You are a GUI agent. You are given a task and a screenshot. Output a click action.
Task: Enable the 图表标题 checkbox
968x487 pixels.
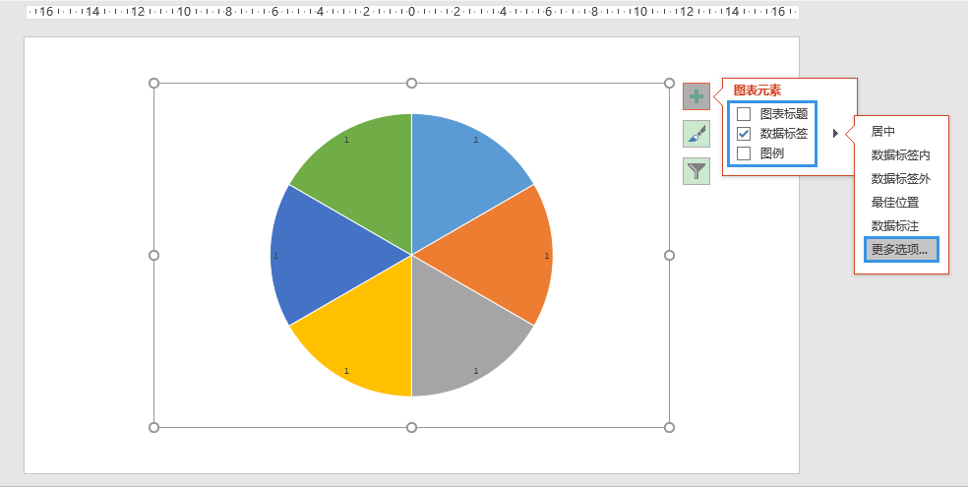point(744,114)
